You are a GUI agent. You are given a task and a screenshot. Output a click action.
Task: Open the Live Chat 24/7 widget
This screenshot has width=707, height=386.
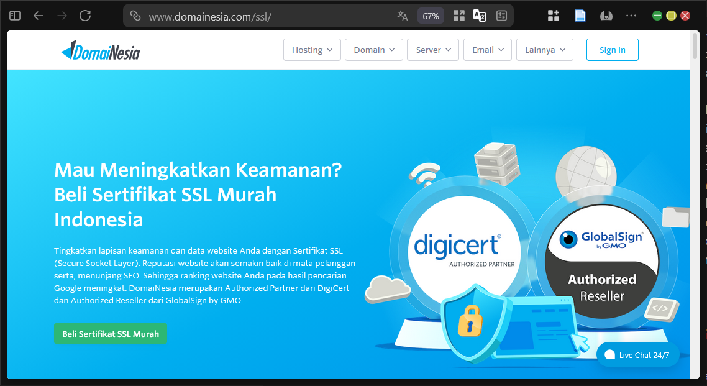(637, 355)
